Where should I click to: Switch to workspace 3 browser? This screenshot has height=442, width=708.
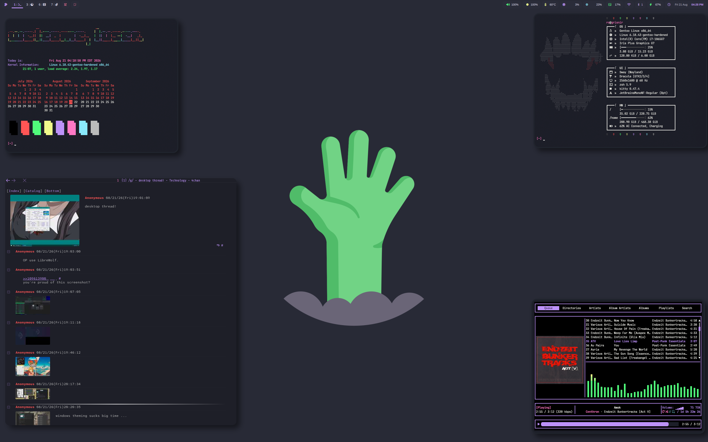30,5
